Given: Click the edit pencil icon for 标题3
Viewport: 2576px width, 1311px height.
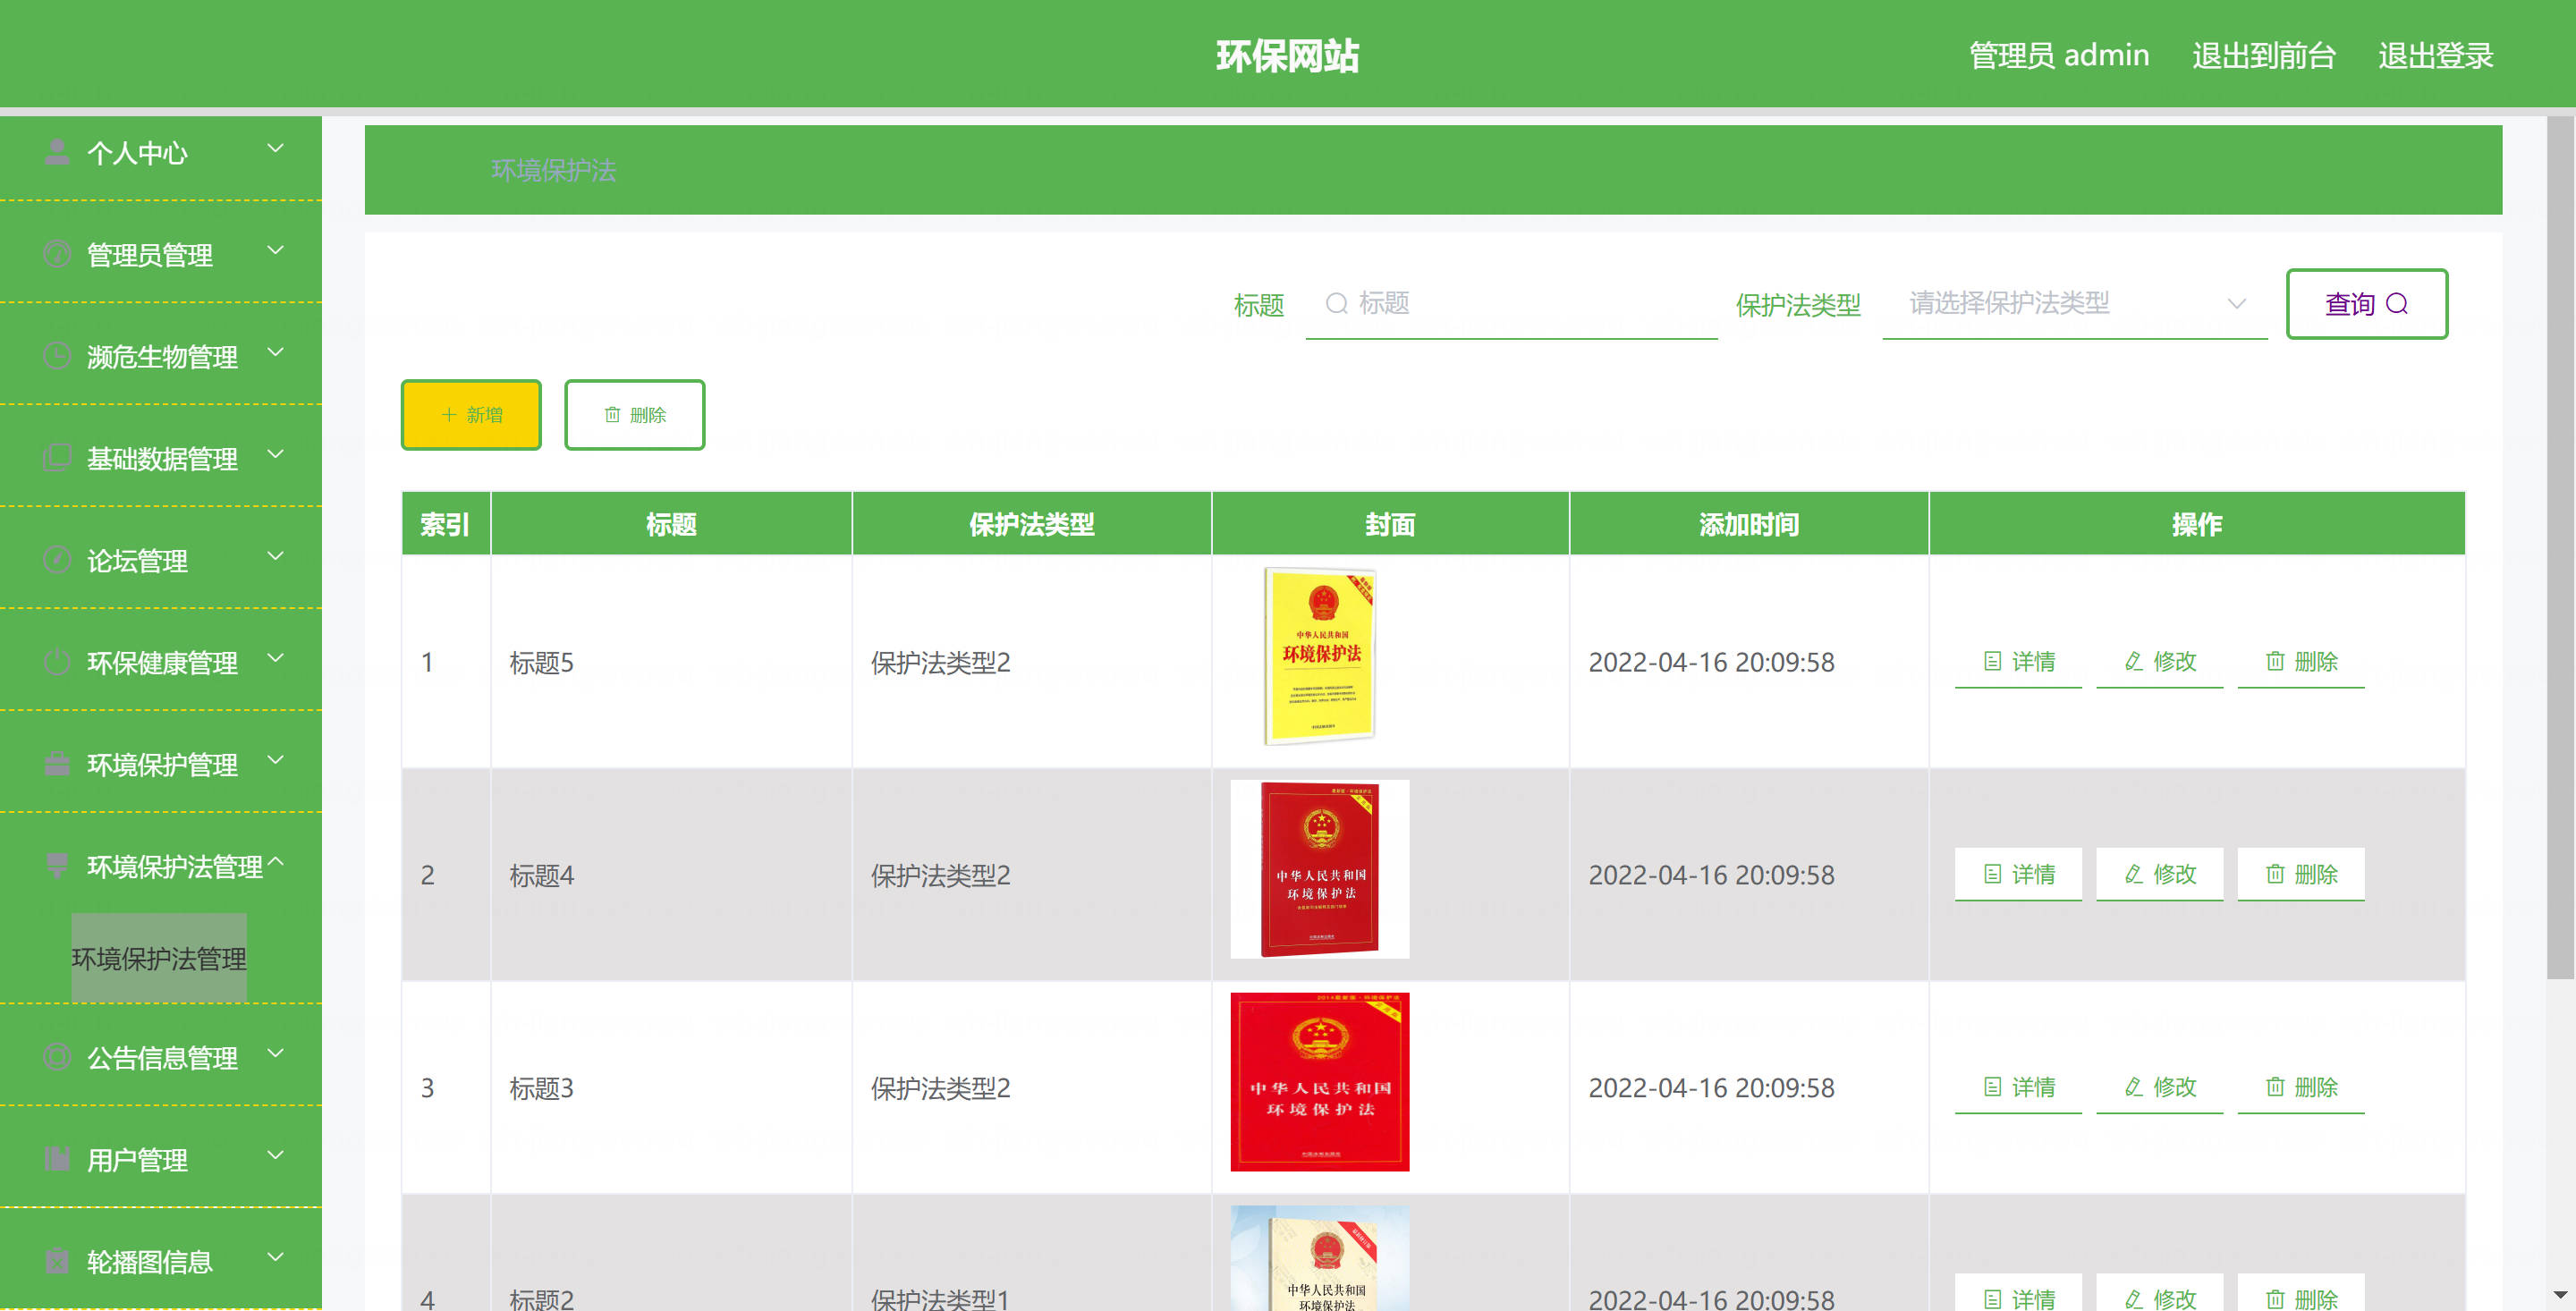Looking at the screenshot, I should coord(2133,1086).
